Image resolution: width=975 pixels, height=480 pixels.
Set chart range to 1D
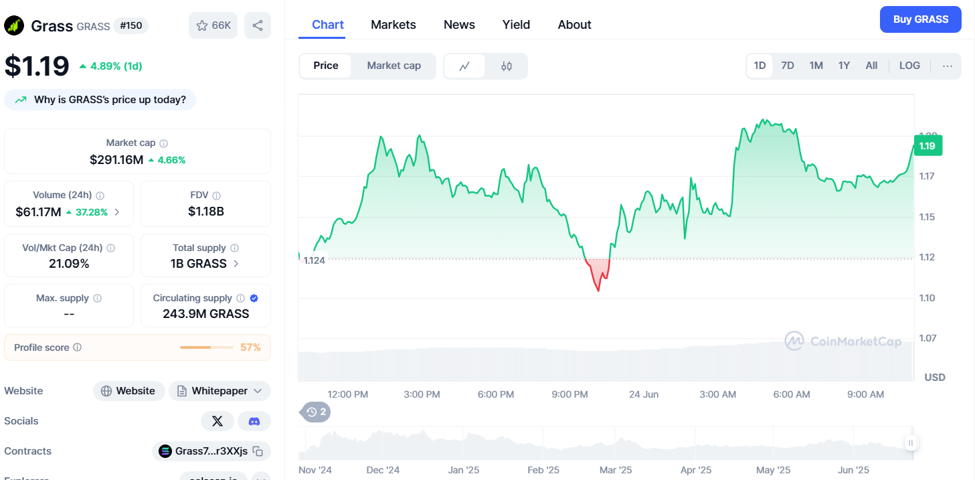pos(760,66)
